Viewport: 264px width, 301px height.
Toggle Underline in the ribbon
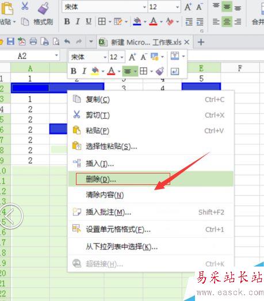coord(89,21)
